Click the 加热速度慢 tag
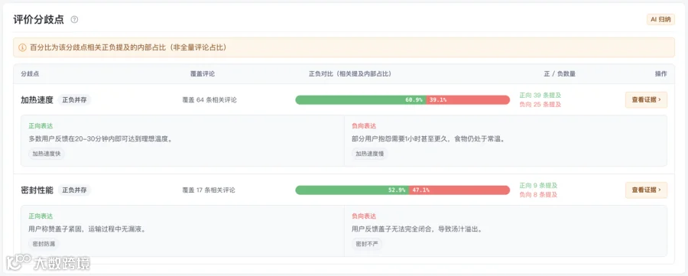 [370, 154]
